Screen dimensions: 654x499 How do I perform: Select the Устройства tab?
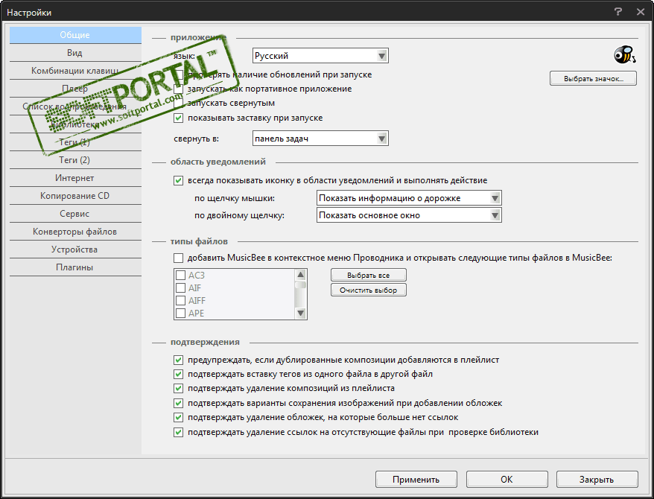click(x=75, y=249)
